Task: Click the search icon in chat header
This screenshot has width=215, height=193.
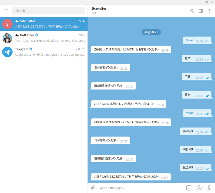Action: click(x=192, y=11)
